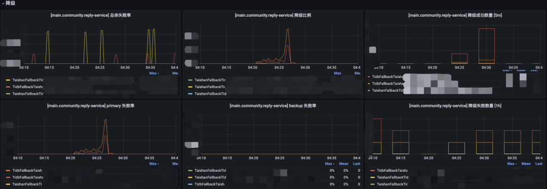Sort 降级失败数量 [1h] legend by Max column

tap(512, 164)
